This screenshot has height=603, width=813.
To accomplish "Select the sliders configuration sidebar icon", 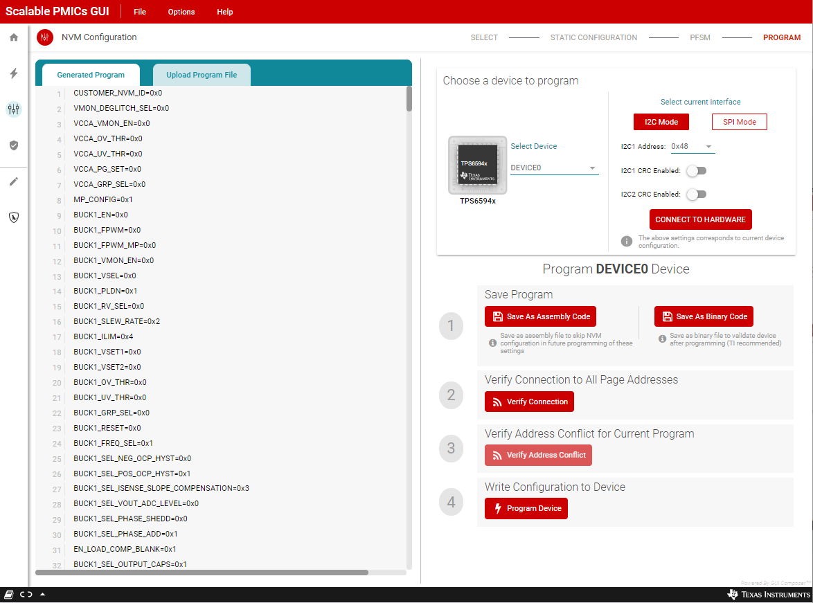I will click(14, 109).
